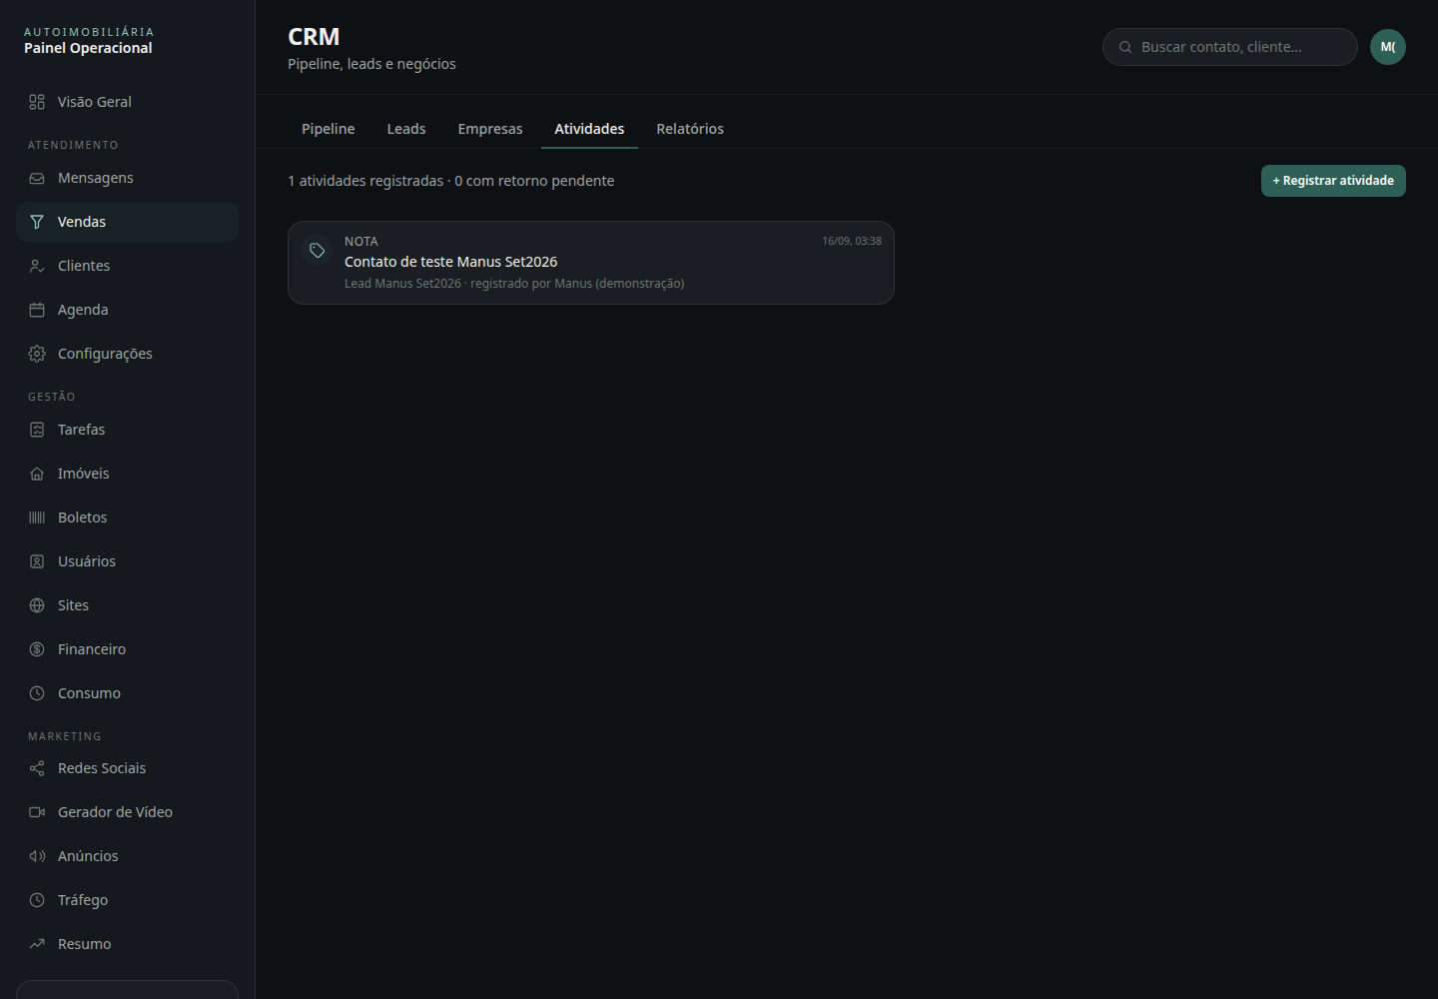Viewport: 1438px width, 999px height.
Task: Click the Visão Geral grid icon
Action: click(37, 102)
